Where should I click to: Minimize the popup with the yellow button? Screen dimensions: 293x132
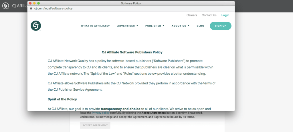click(x=34, y=3)
